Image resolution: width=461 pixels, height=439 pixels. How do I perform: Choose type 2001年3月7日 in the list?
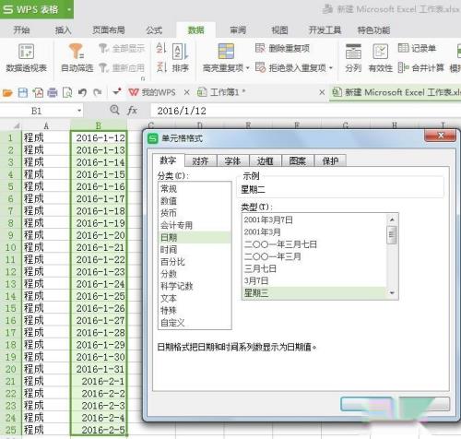pyautogui.click(x=314, y=219)
